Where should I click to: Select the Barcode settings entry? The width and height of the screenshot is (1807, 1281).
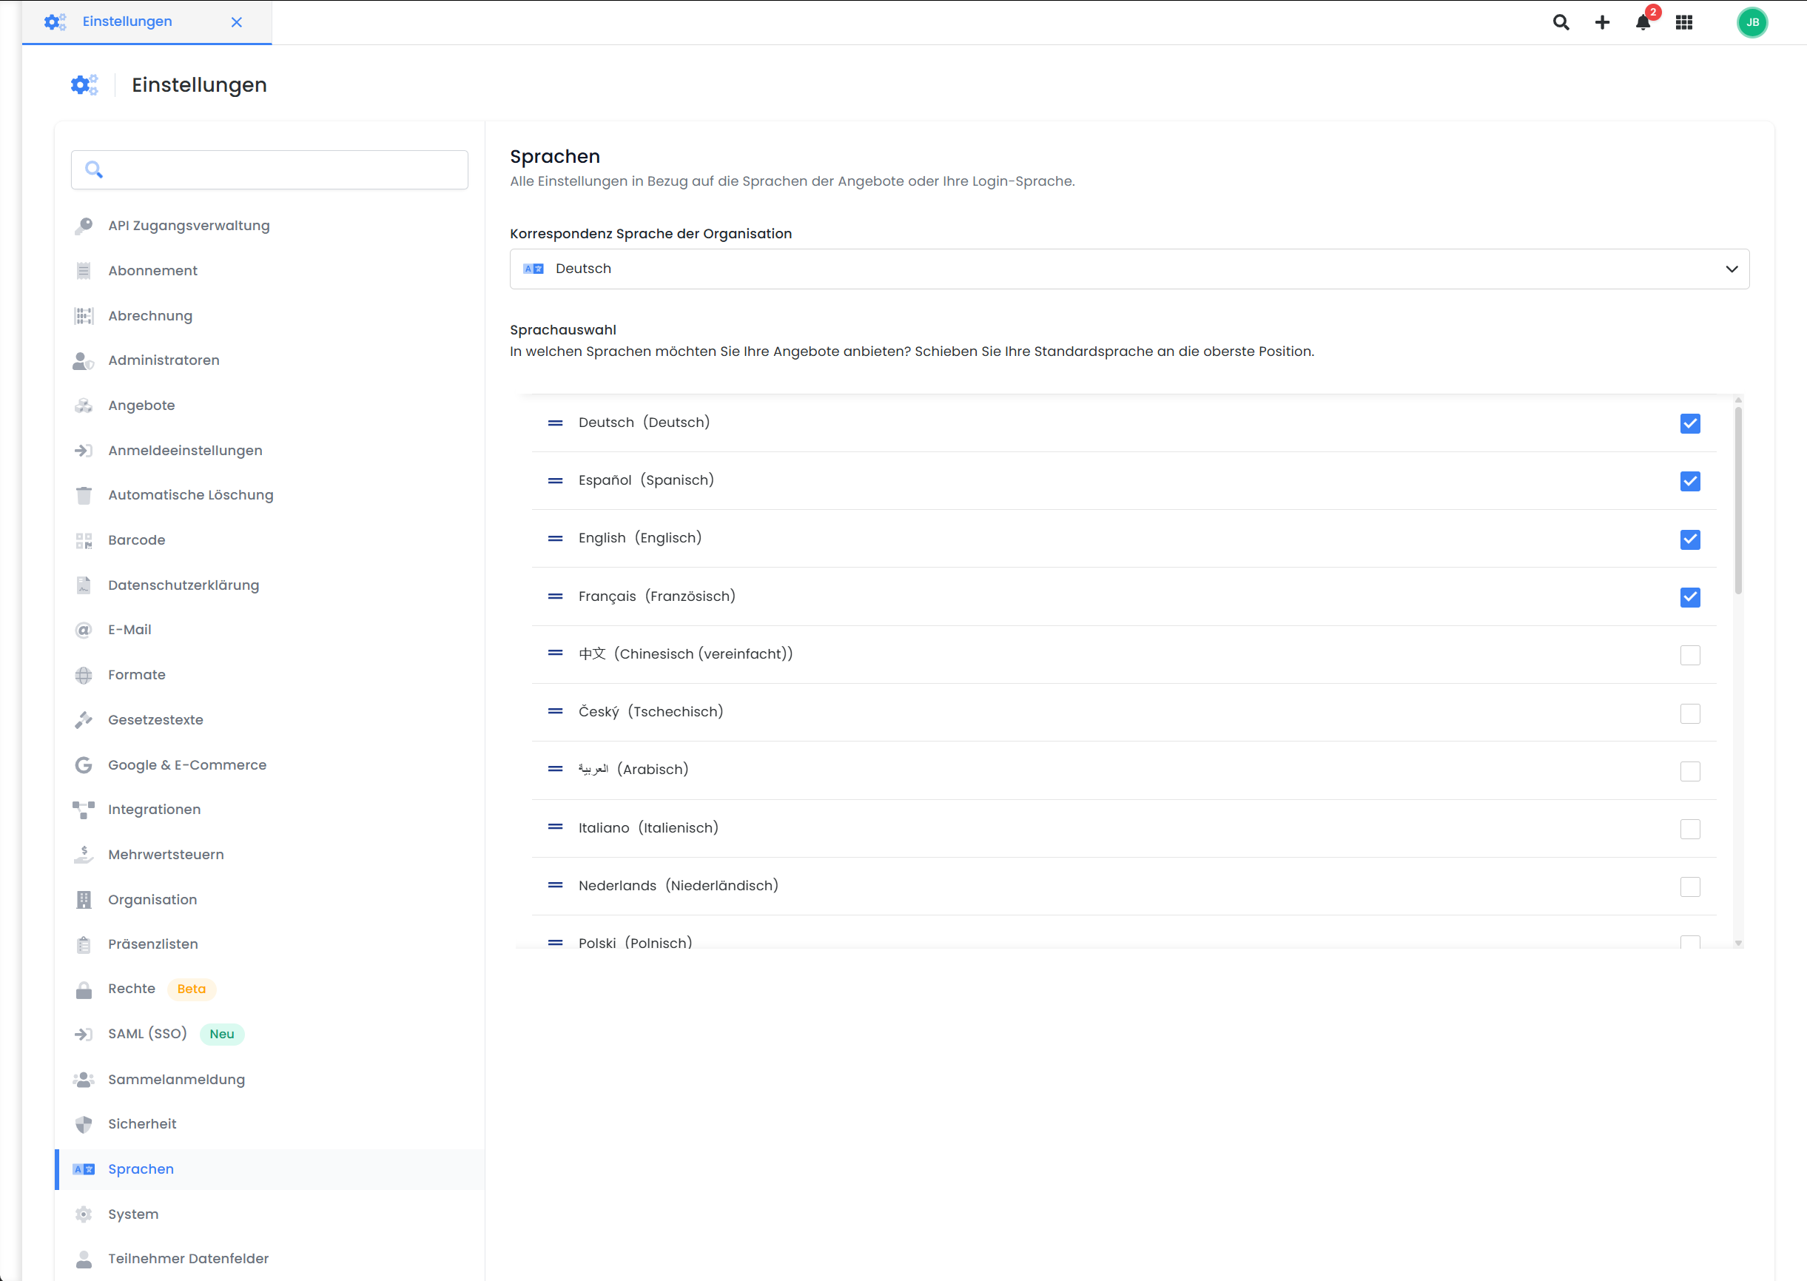pyautogui.click(x=136, y=539)
